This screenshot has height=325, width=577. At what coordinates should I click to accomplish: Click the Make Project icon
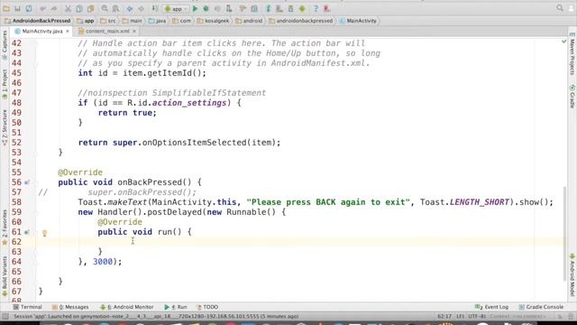click(155, 8)
